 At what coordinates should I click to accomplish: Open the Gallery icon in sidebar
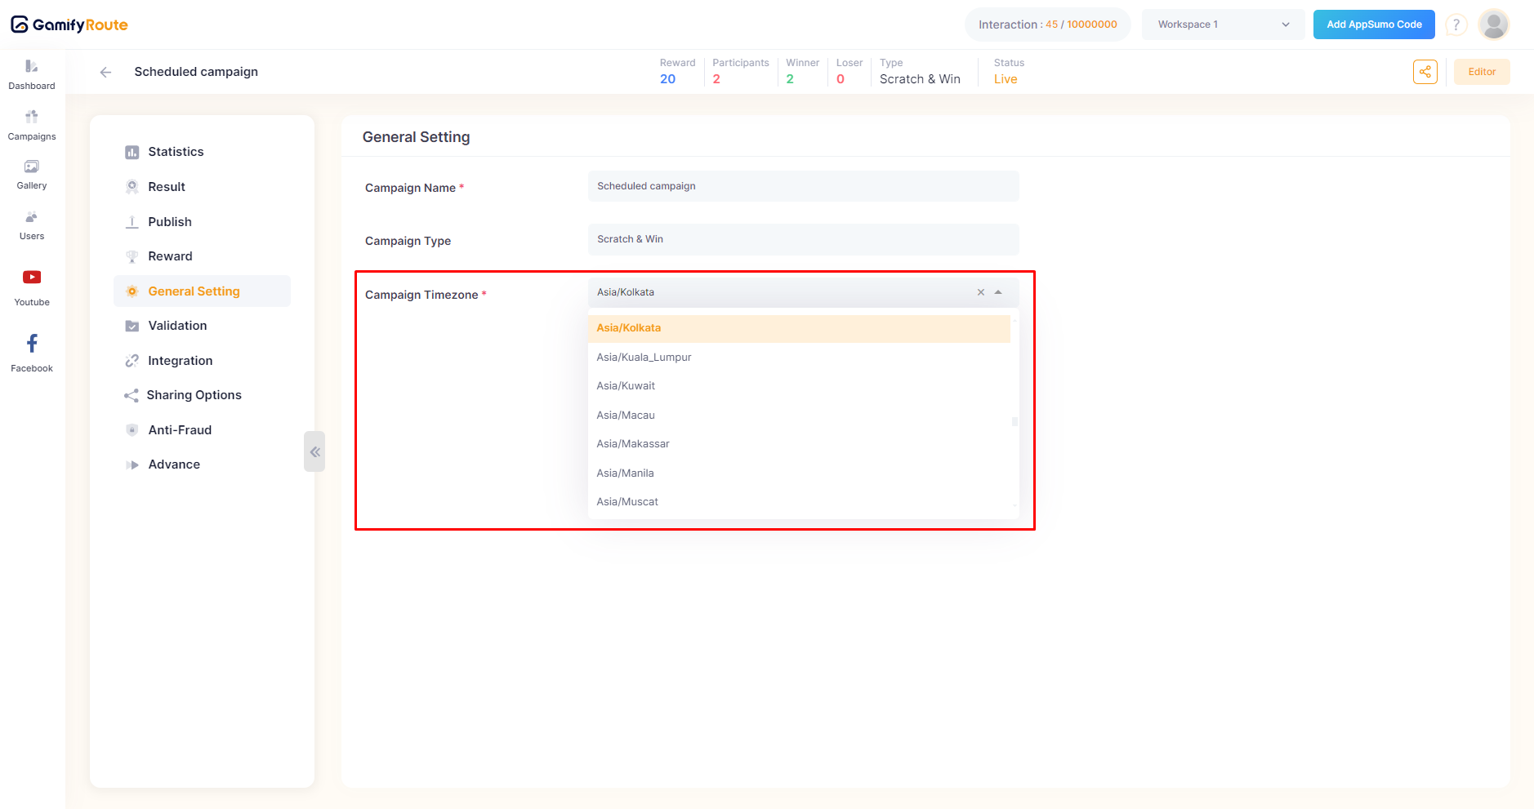(x=32, y=167)
